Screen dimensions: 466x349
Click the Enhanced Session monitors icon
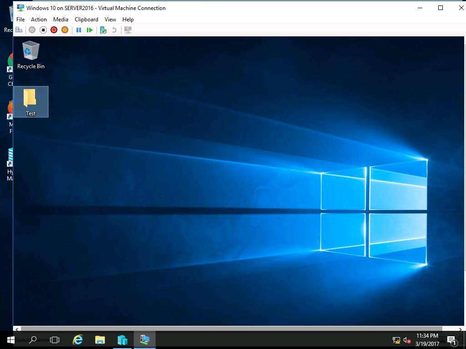[128, 30]
